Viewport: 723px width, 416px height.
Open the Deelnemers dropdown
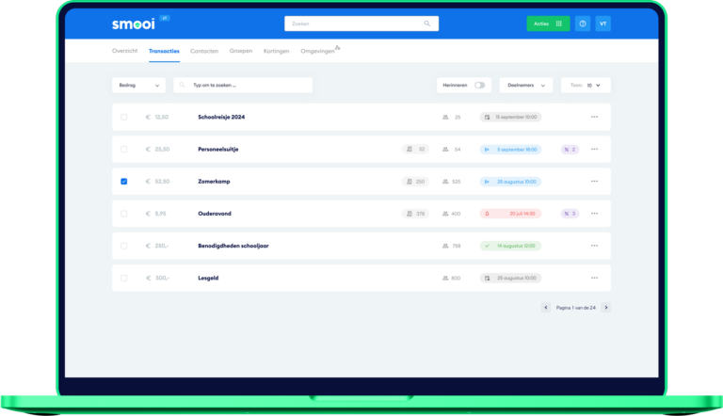[525, 85]
